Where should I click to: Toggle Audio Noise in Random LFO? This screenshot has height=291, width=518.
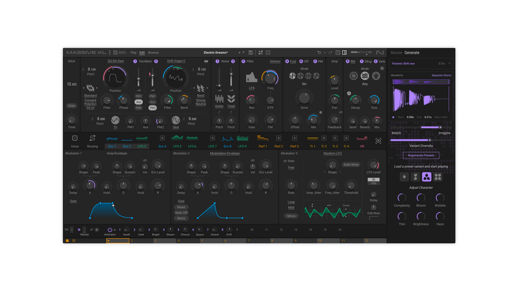click(351, 165)
